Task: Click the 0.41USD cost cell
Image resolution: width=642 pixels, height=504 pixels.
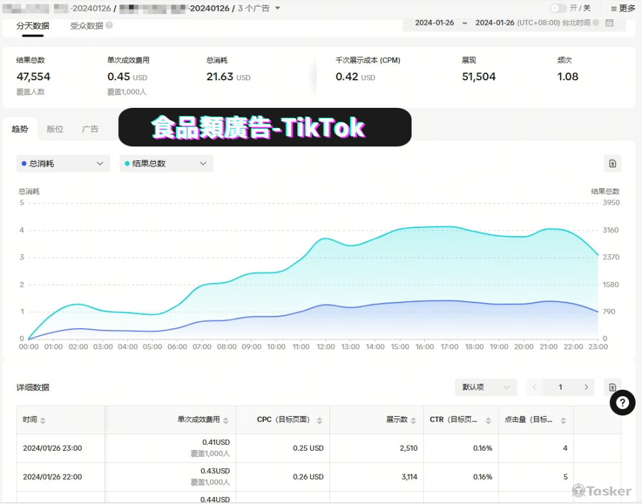Action: (216, 442)
